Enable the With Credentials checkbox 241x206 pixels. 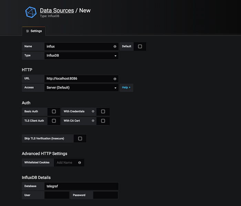(103, 112)
